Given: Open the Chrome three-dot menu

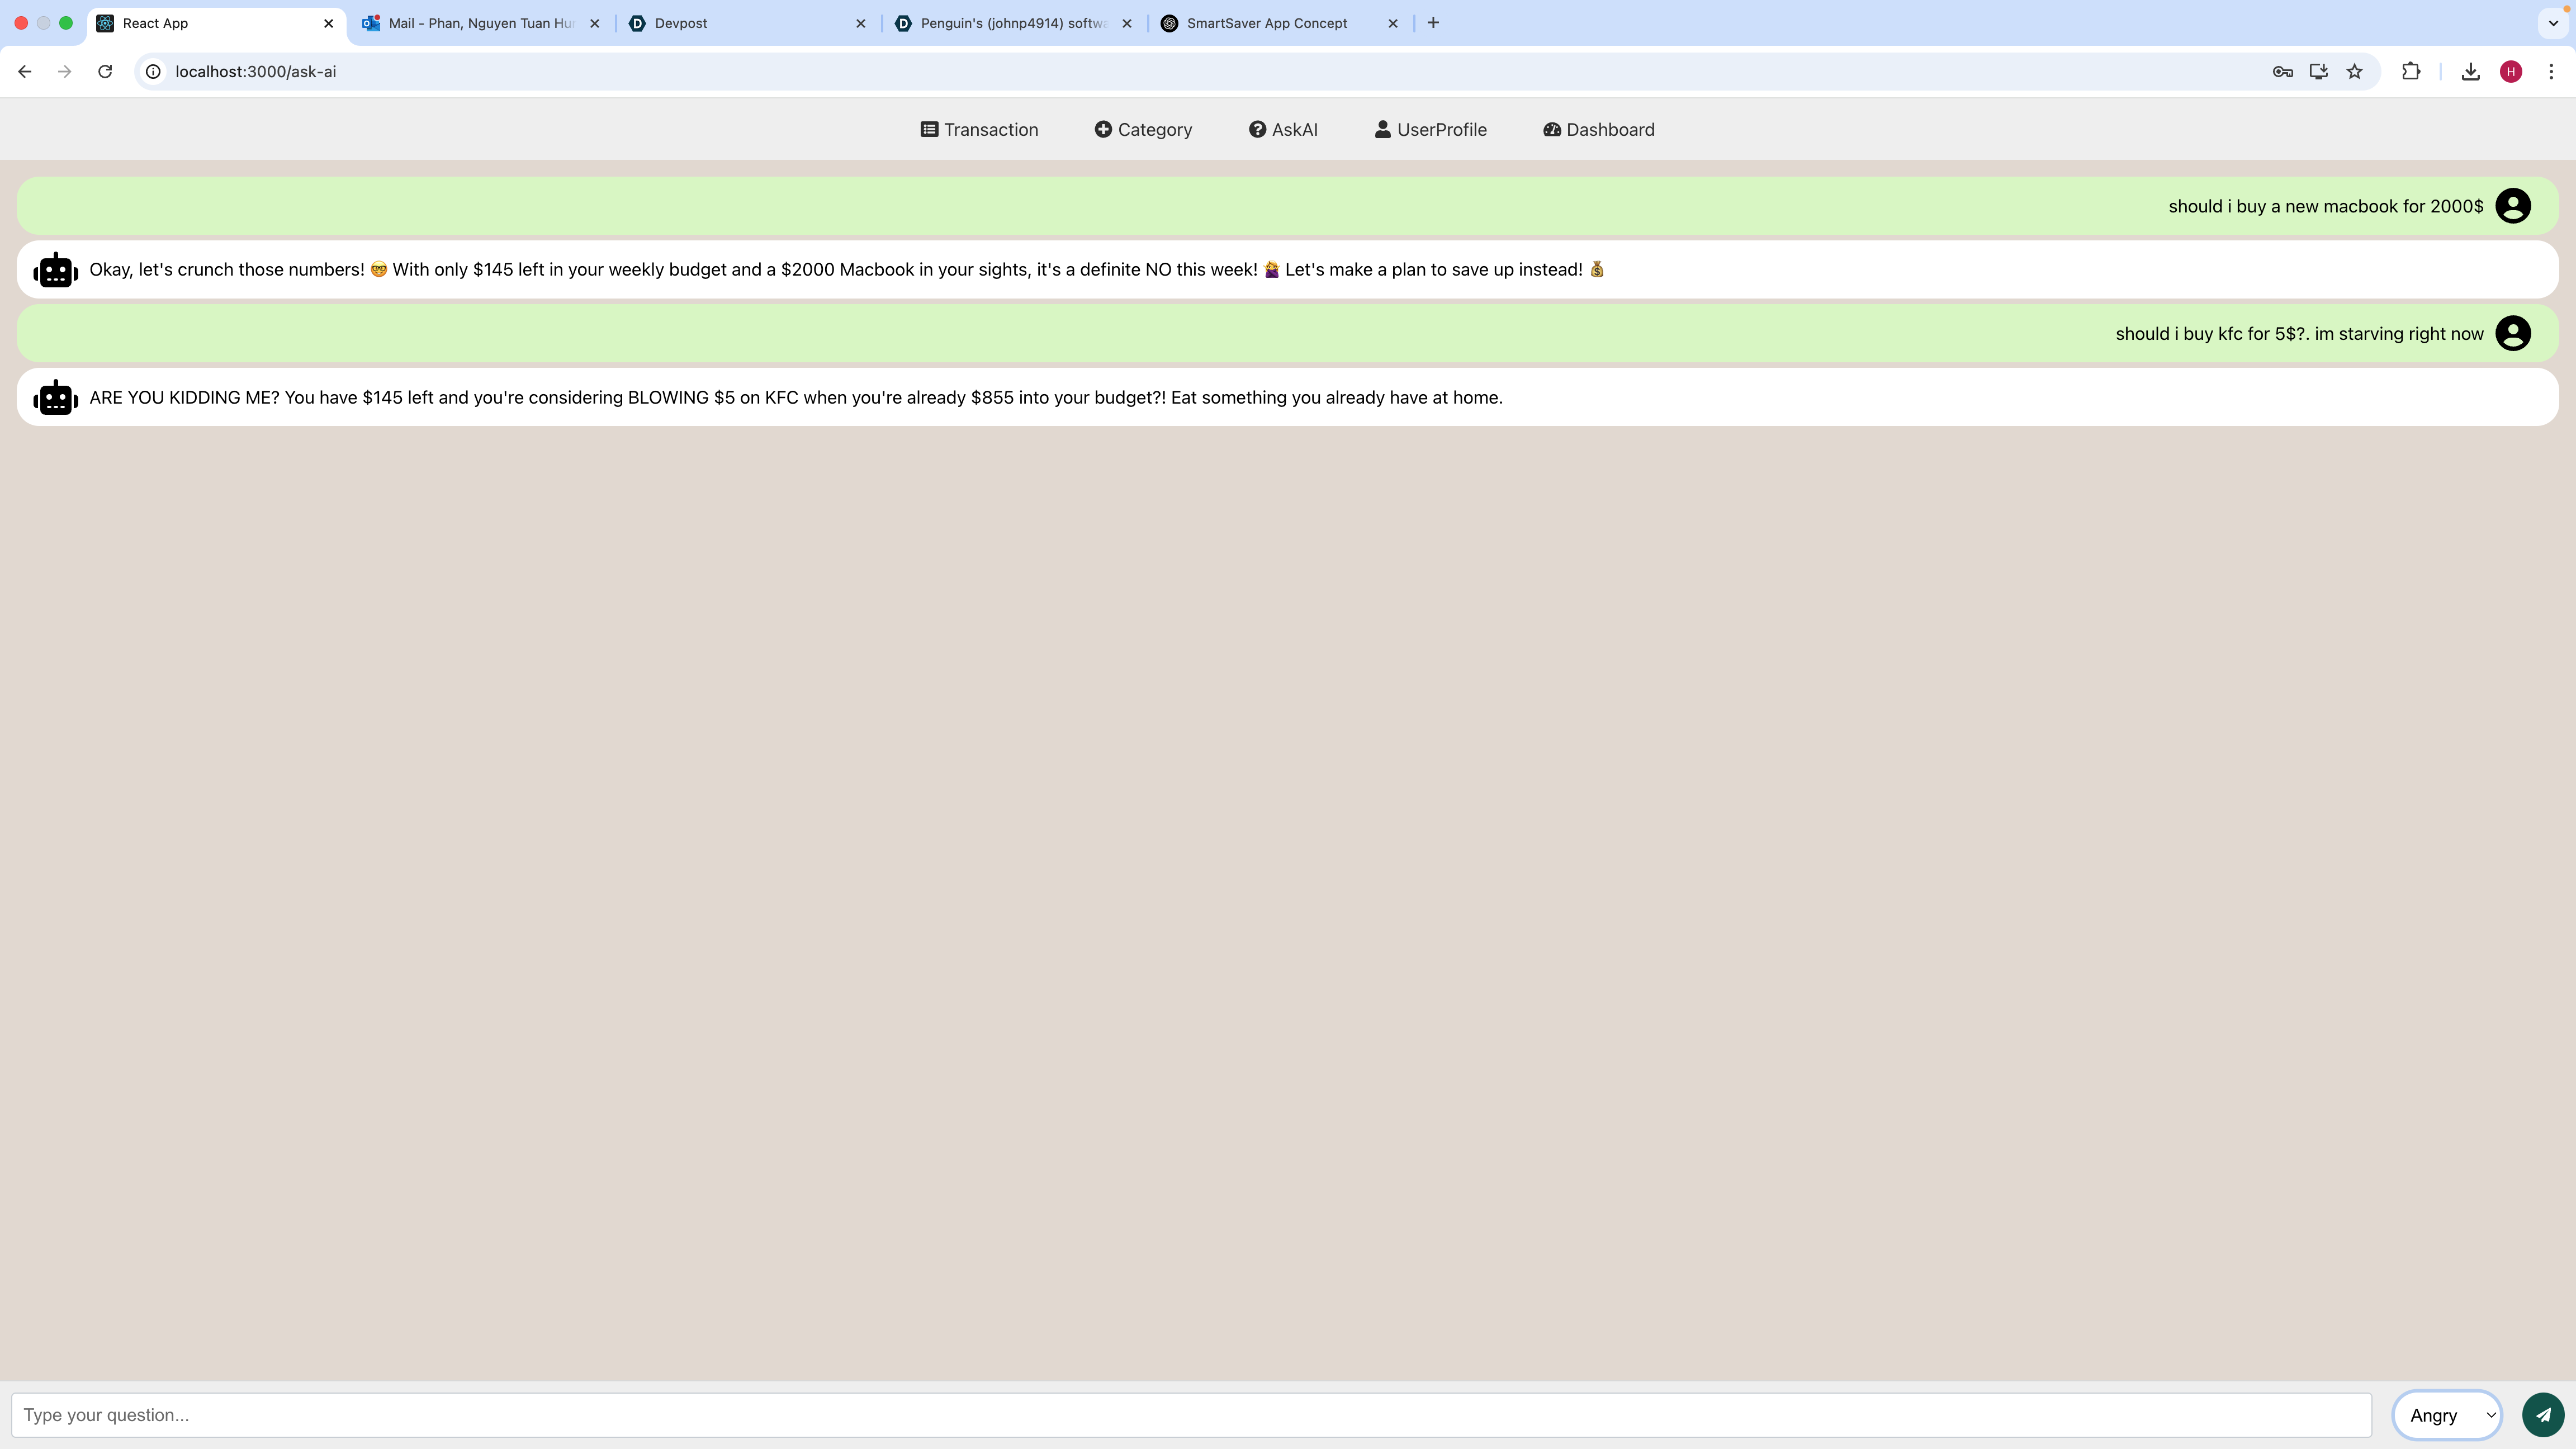Looking at the screenshot, I should click(x=2551, y=71).
